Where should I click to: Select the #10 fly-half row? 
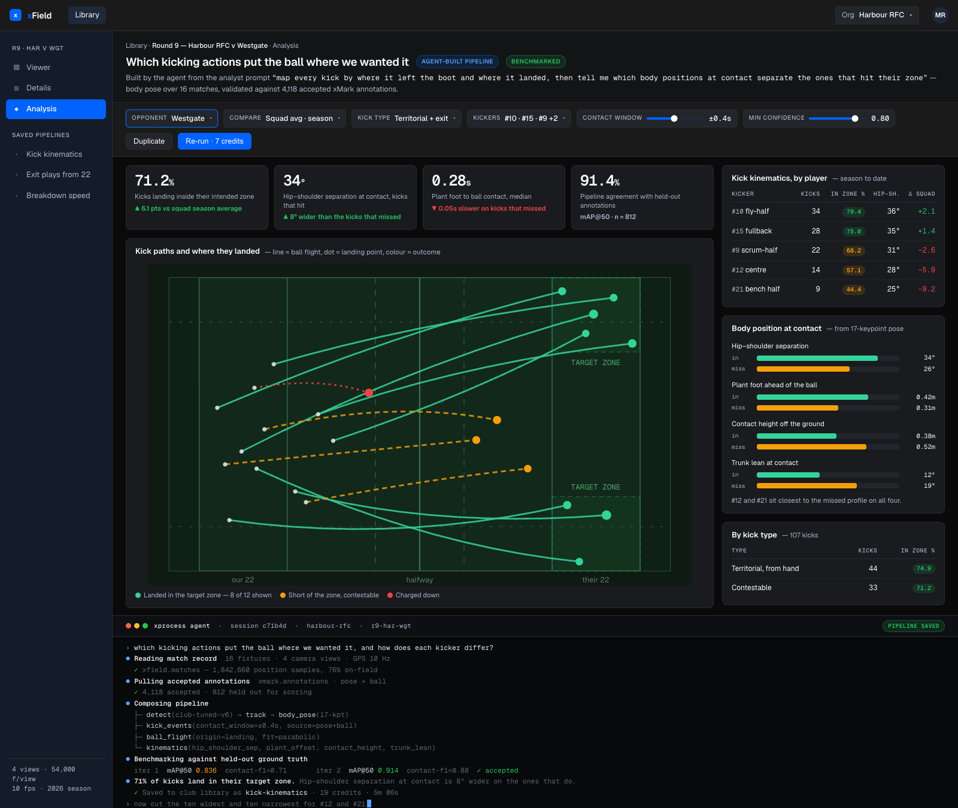(x=833, y=212)
